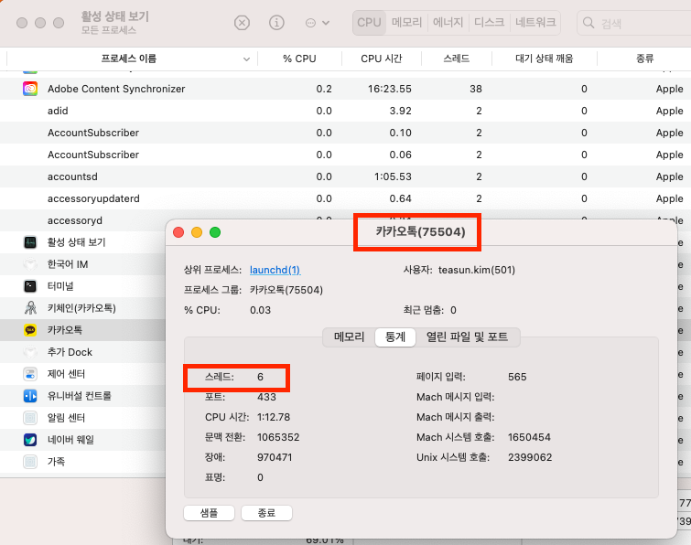The width and height of the screenshot is (691, 545).
Task: Minimize the 카카오톡 inspector with yellow button
Action: [x=197, y=232]
